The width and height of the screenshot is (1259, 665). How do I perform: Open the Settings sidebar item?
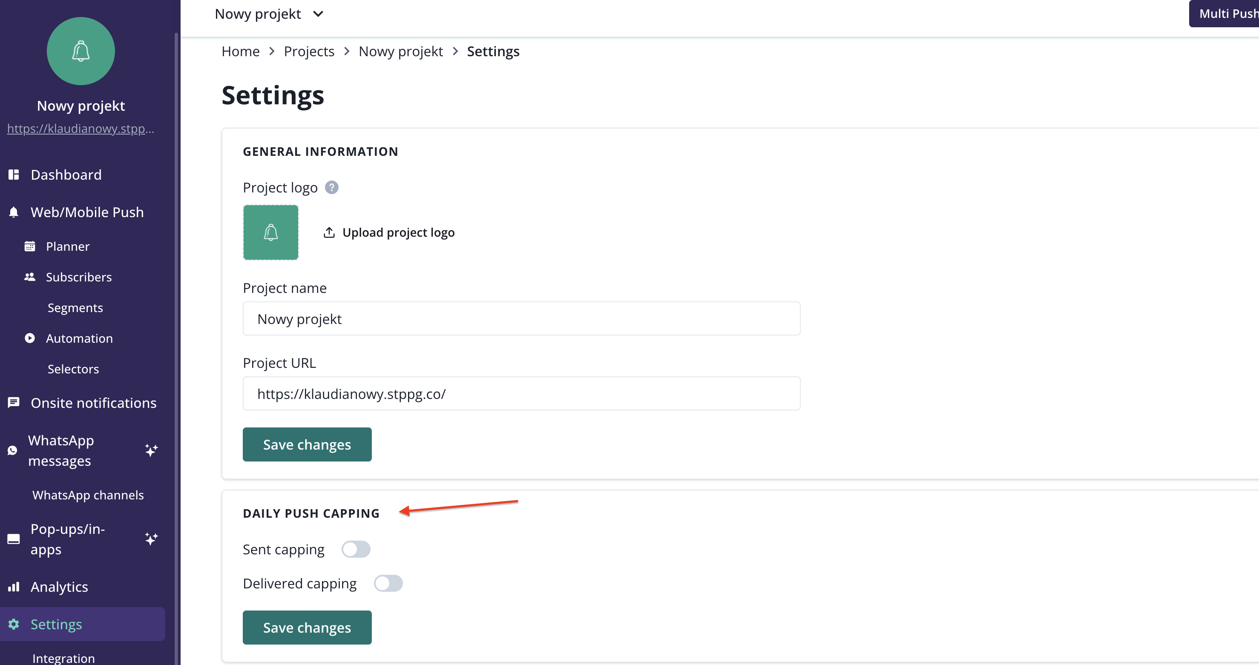56,624
